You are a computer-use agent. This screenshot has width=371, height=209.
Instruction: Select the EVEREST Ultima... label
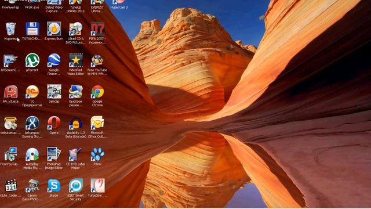tap(97, 9)
